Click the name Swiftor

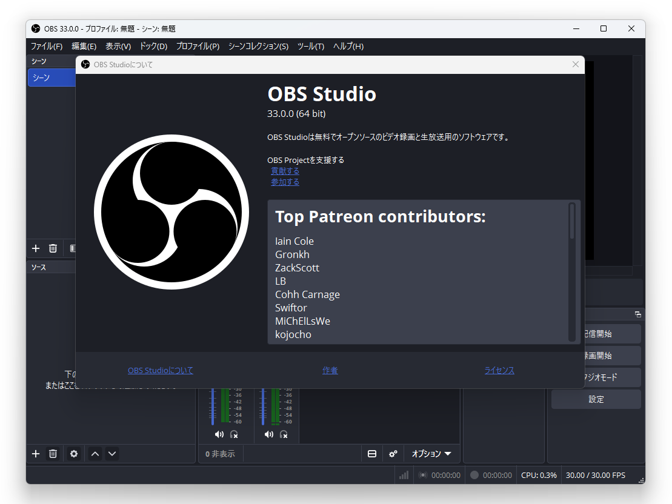coord(291,308)
